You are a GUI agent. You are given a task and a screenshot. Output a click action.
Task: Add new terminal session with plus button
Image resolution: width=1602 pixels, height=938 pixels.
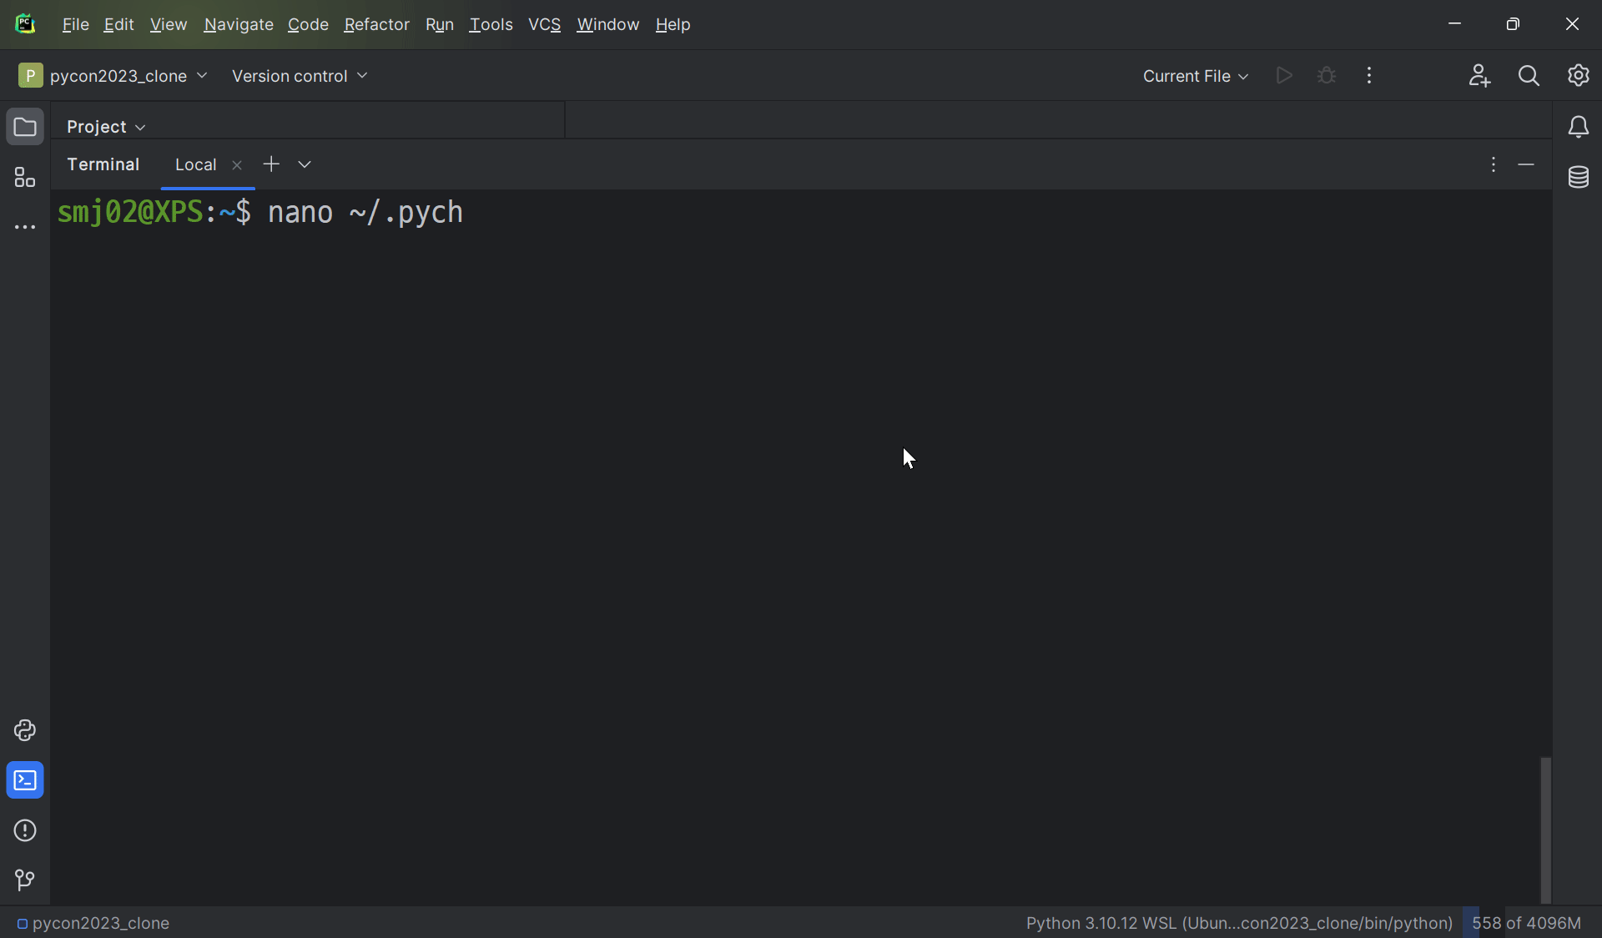271,164
